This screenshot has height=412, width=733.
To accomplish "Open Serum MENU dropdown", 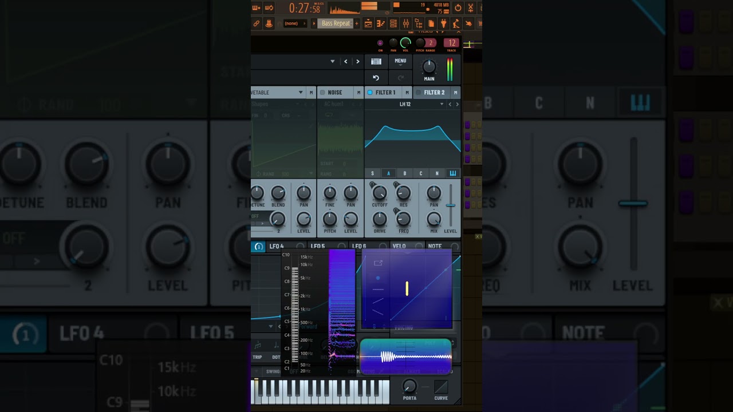I will pos(400,62).
